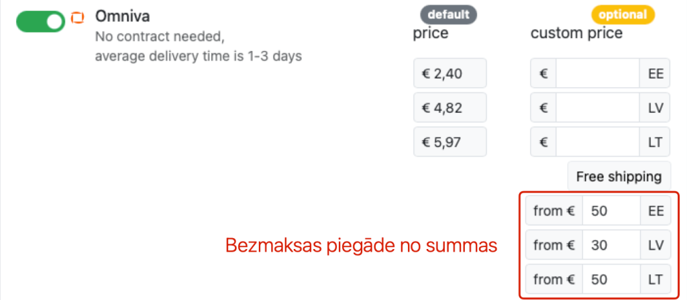
Task: Click the gray default badge
Action: coord(448,15)
